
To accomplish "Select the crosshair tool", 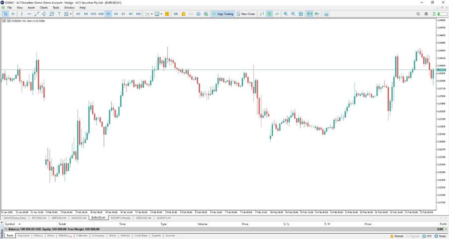I will tap(13, 14).
